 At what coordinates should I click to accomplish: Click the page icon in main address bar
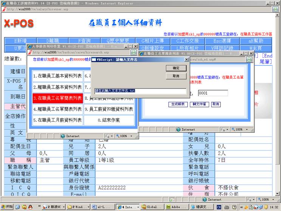4,9
